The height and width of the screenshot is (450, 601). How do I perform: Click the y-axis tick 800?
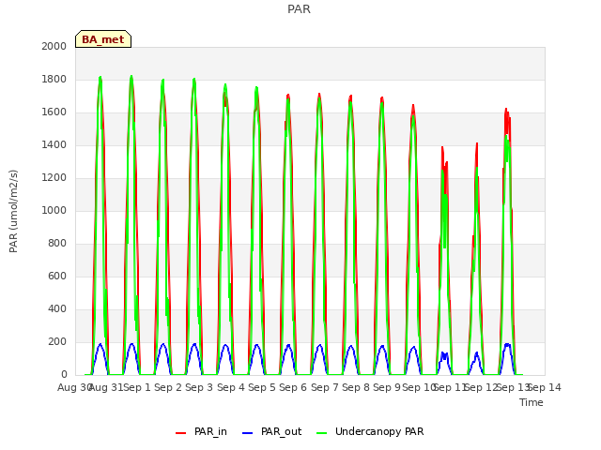pyautogui.click(x=57, y=243)
